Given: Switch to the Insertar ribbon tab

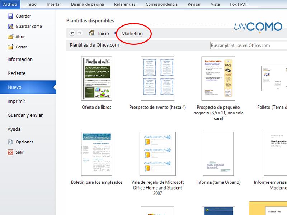Looking at the screenshot, I should [x=53, y=4].
